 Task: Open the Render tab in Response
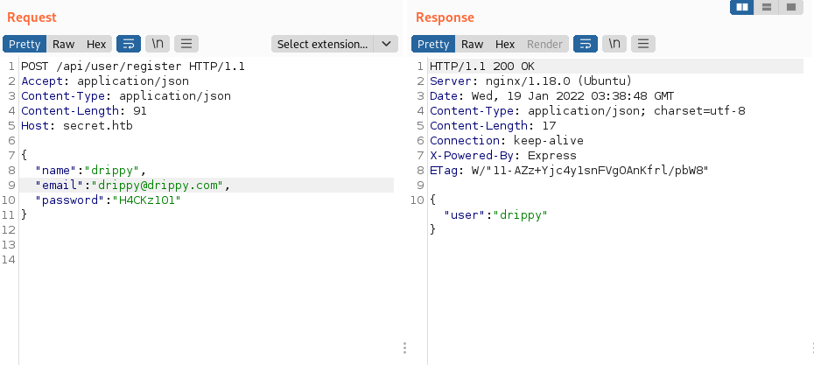(545, 44)
